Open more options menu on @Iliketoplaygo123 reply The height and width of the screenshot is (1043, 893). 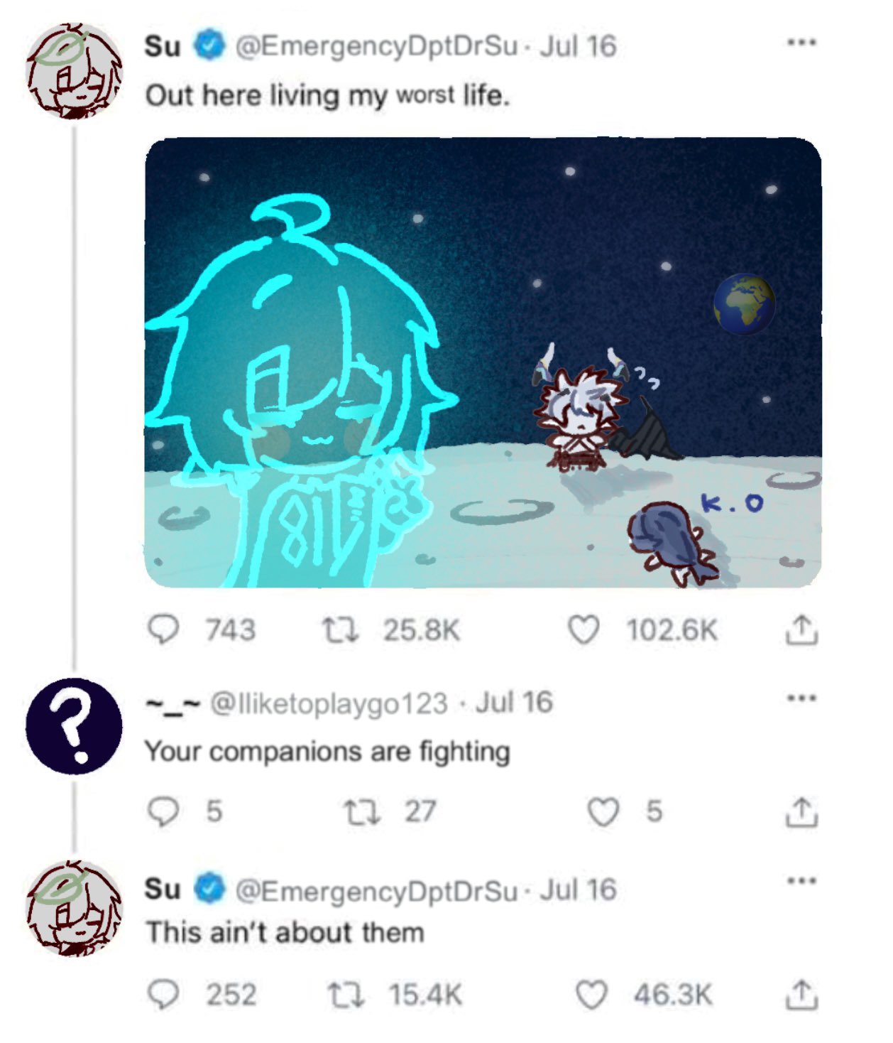801,698
